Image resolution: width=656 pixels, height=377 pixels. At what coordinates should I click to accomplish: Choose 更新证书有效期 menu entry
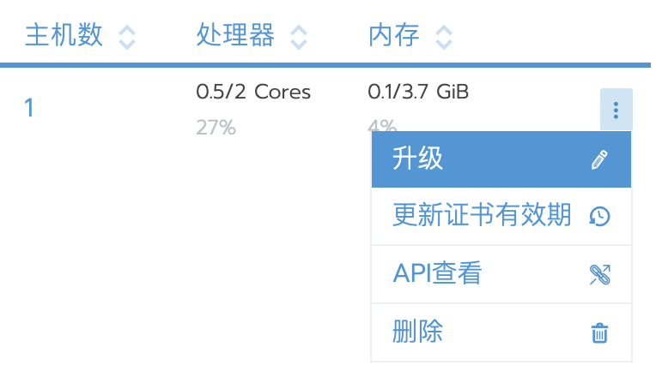click(x=501, y=216)
